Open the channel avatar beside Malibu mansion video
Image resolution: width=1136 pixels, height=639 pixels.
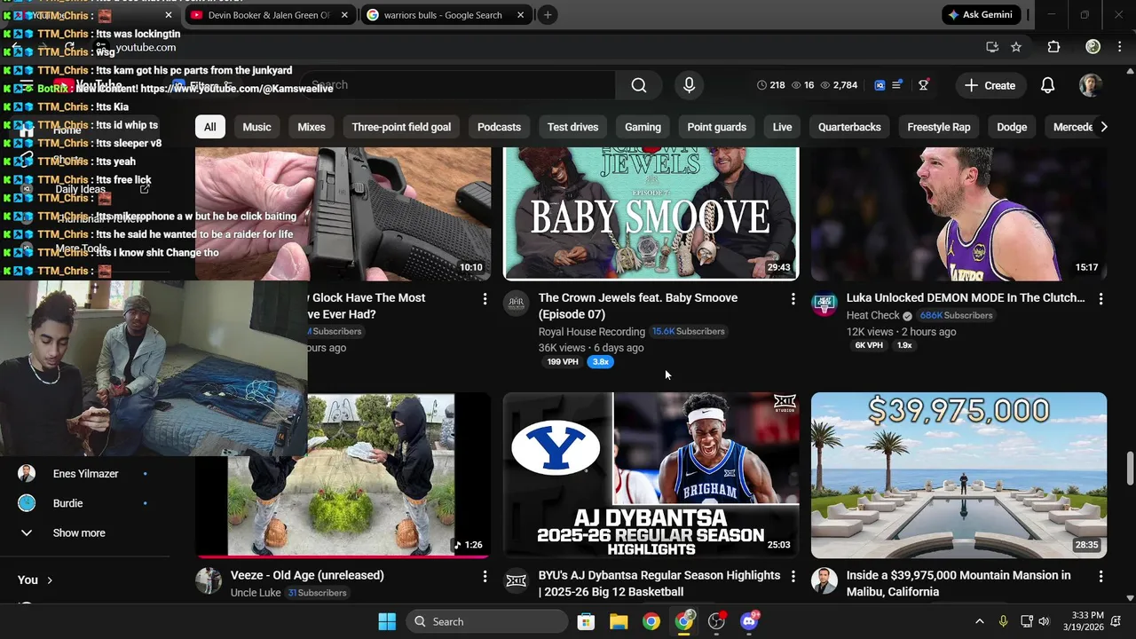[824, 581]
